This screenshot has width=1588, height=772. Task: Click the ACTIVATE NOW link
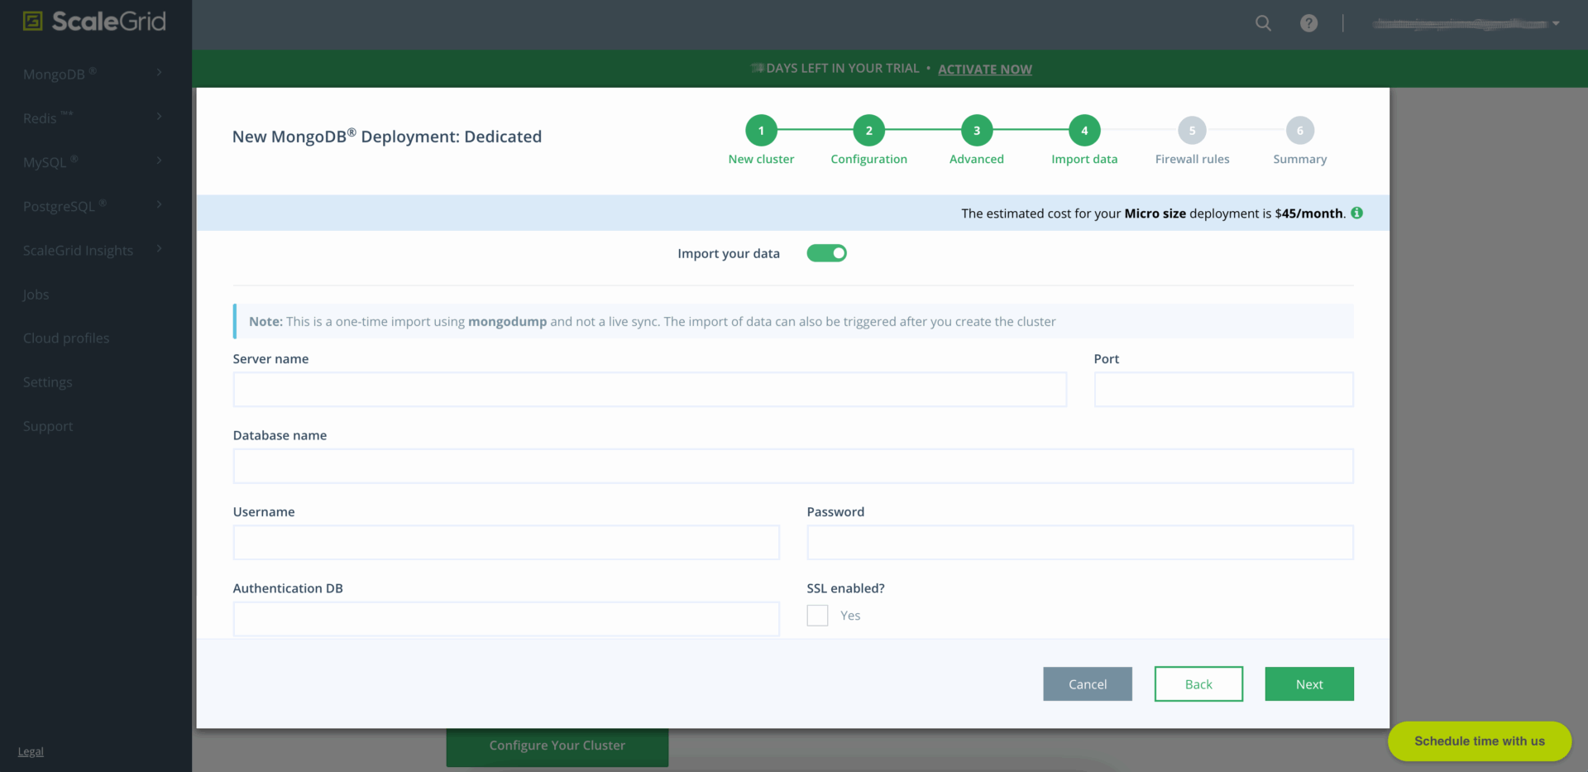coord(984,70)
